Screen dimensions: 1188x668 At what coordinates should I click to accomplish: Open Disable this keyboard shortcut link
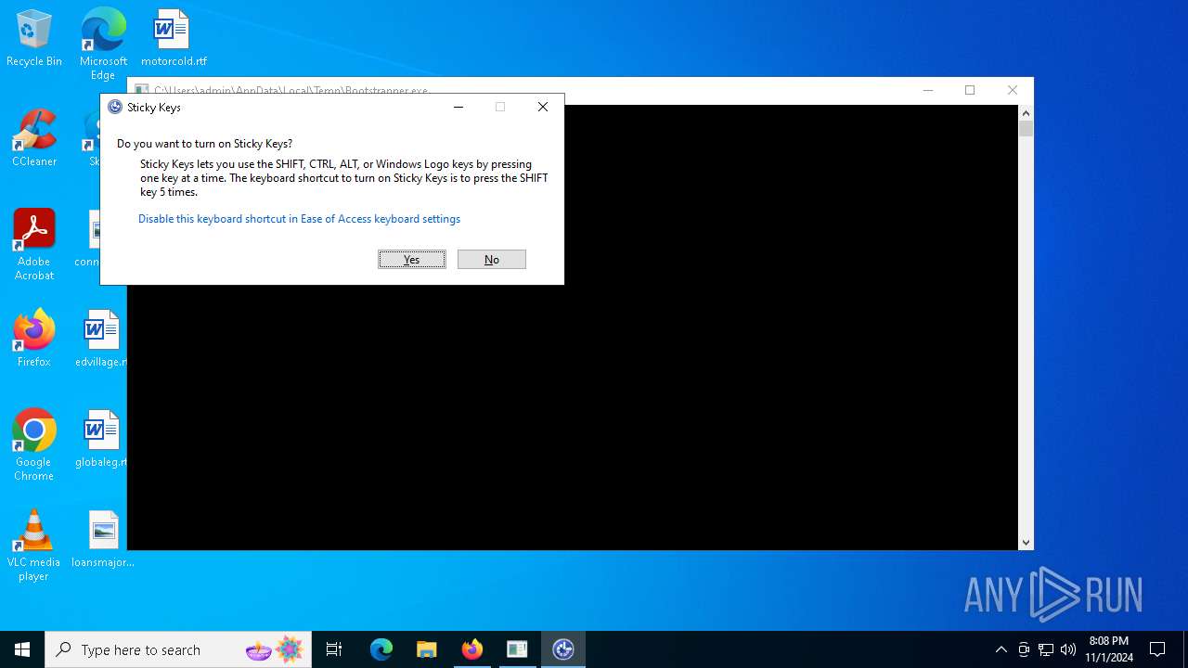[x=299, y=219]
